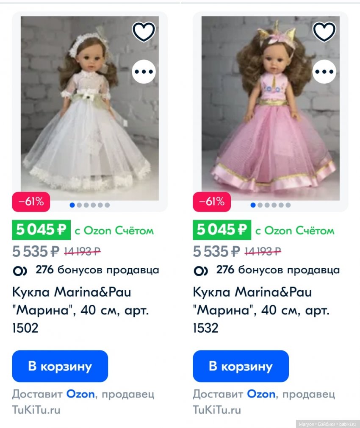Screen dimensions: 360x428
Task: Select last image dot on white doll carousel
Action: [107, 205]
